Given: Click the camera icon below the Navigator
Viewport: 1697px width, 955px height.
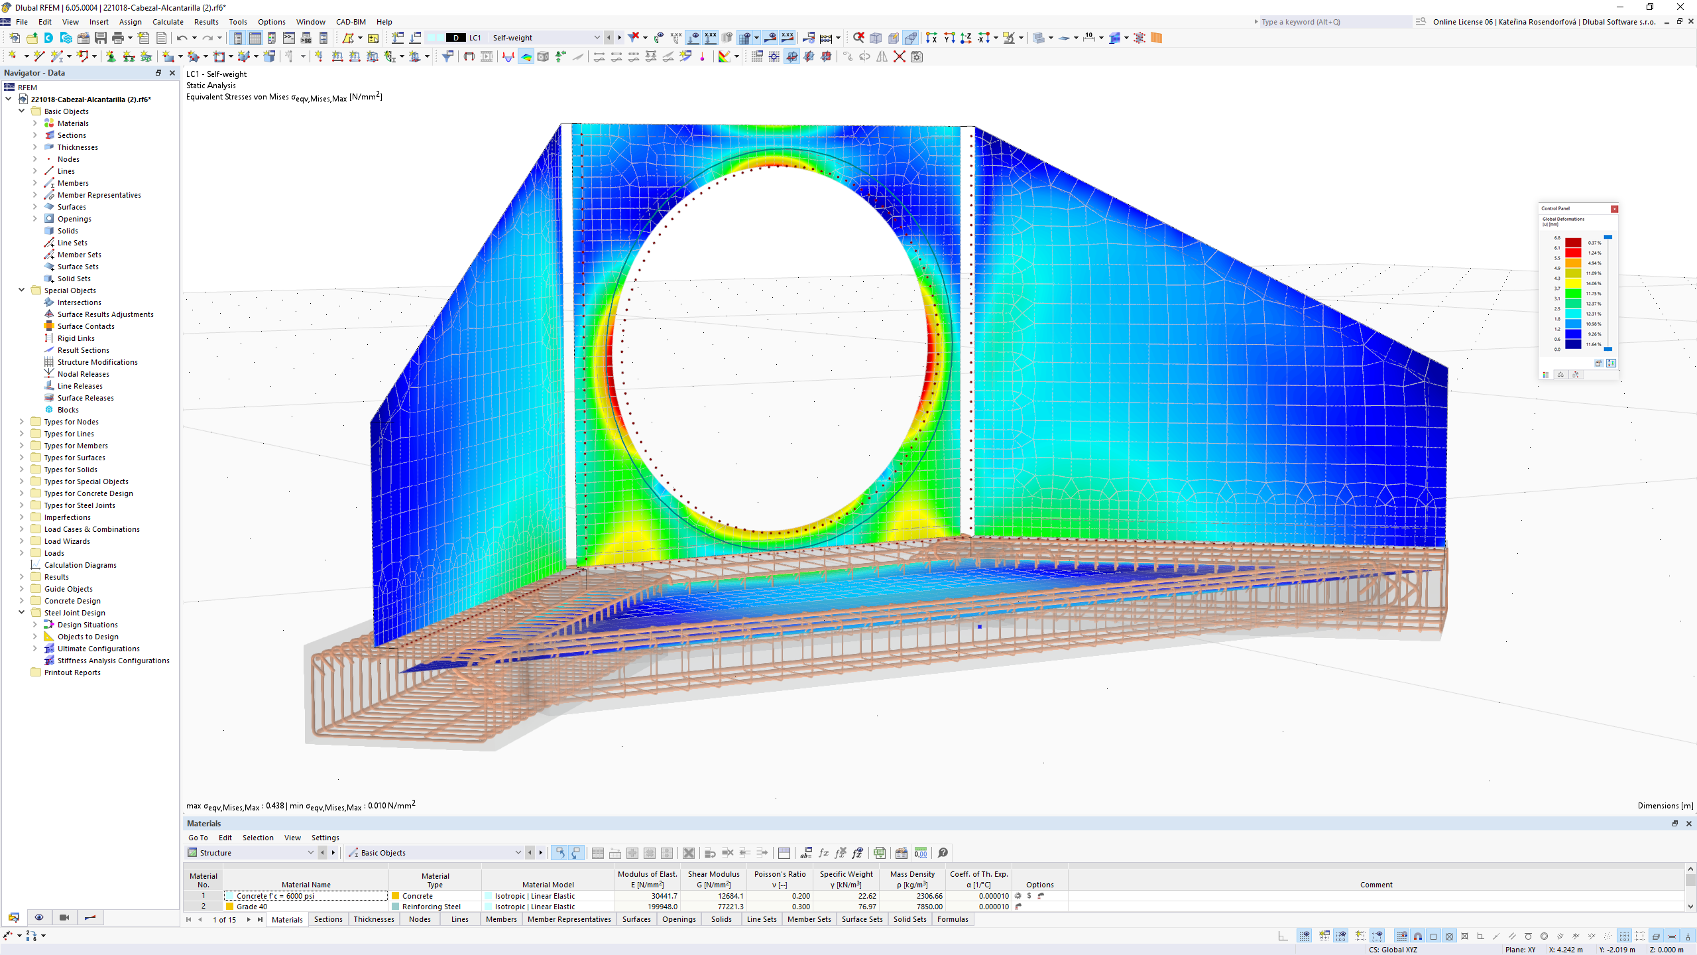Looking at the screenshot, I should 64,917.
